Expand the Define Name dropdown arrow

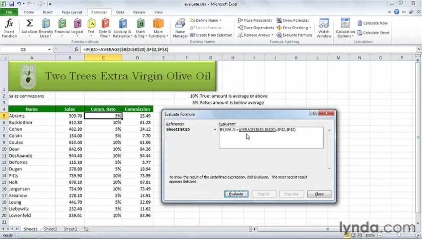click(220, 20)
